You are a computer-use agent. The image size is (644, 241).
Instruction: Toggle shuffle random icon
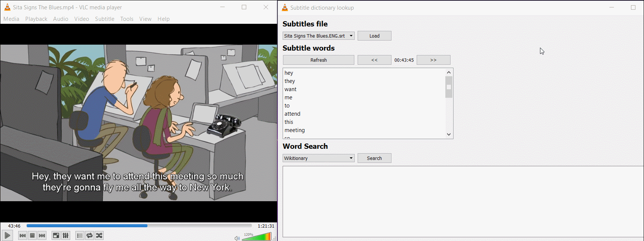(x=99, y=235)
